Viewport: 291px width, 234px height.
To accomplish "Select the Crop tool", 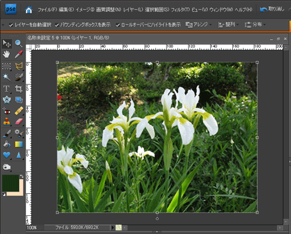I will pos(19,89).
